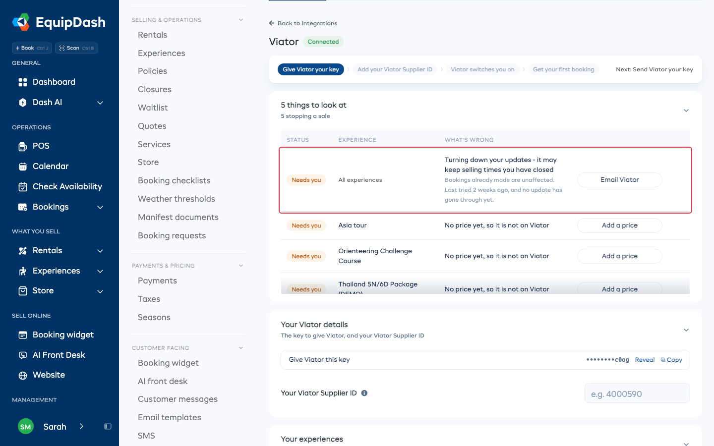Open Email templates settings
714x446 pixels.
tap(170, 417)
